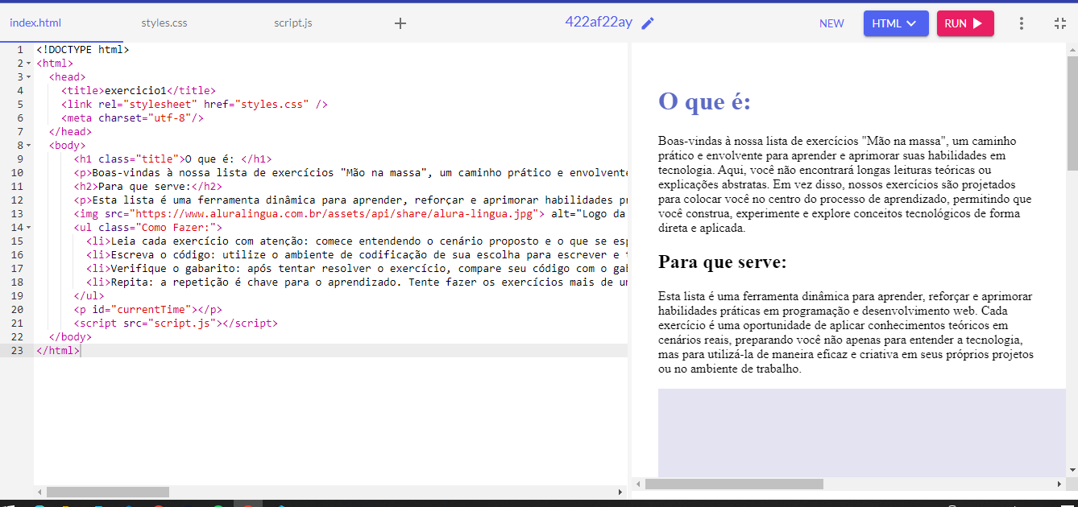This screenshot has width=1078, height=507.
Task: Collapse the <head> block on line 3
Action: pyautogui.click(x=29, y=77)
